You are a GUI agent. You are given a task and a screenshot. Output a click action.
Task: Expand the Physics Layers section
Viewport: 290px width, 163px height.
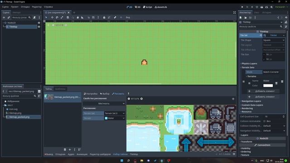pyautogui.click(x=249, y=63)
